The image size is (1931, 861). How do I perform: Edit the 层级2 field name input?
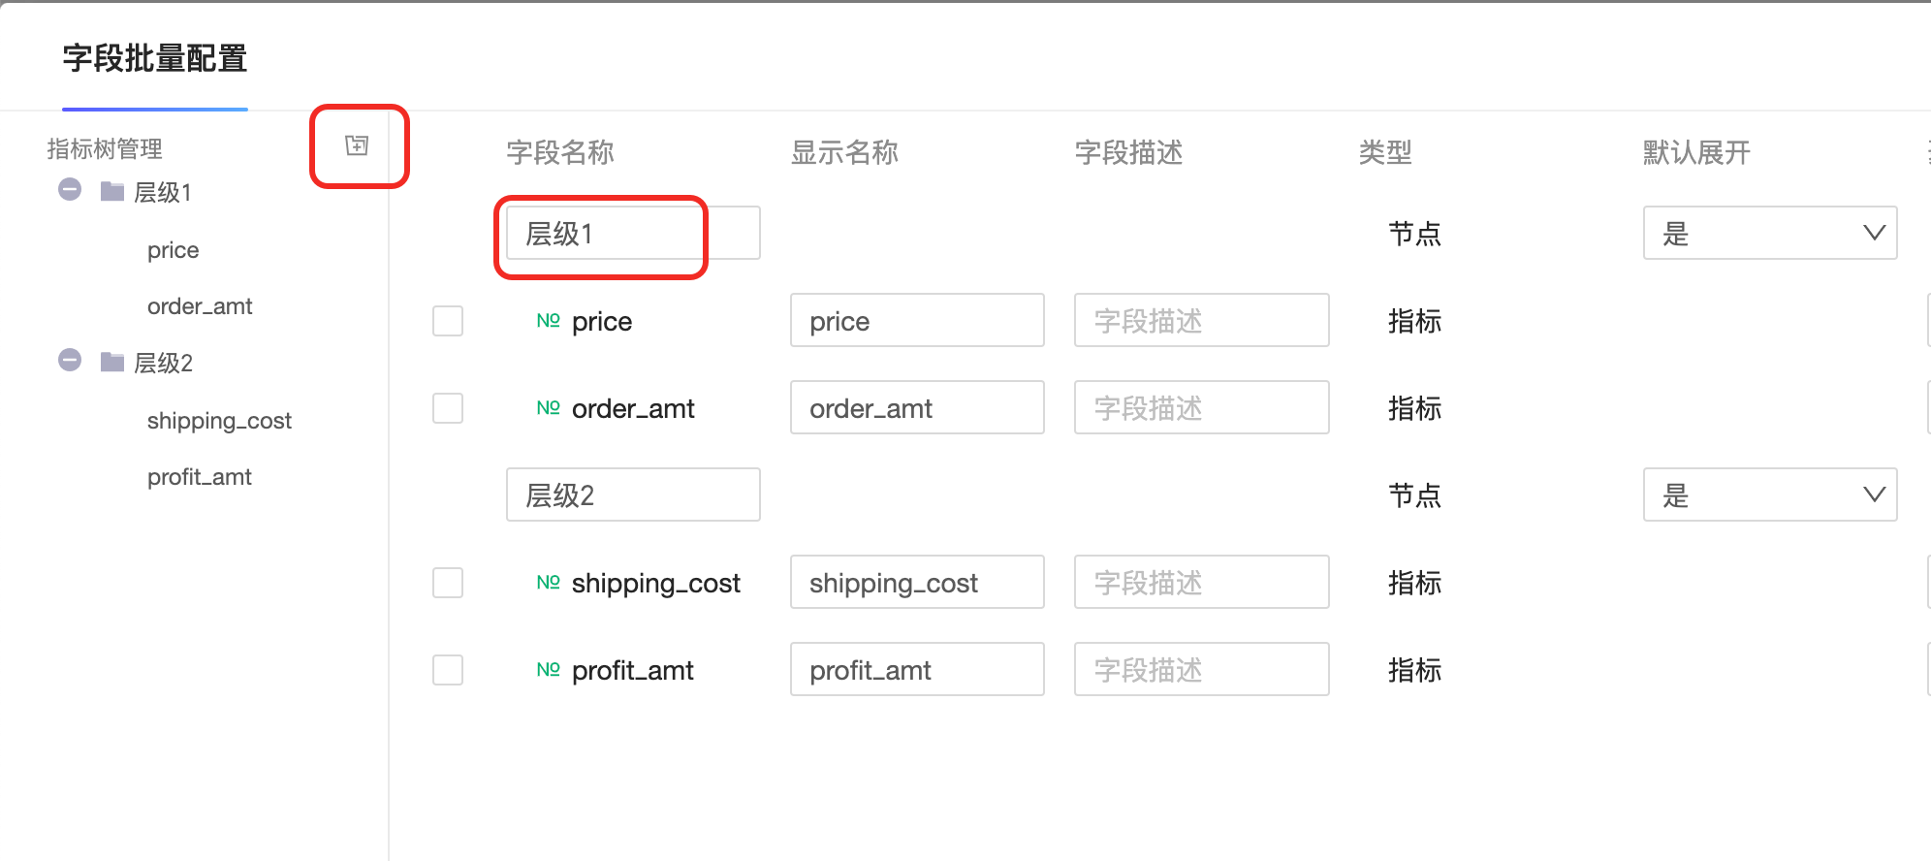point(632,494)
